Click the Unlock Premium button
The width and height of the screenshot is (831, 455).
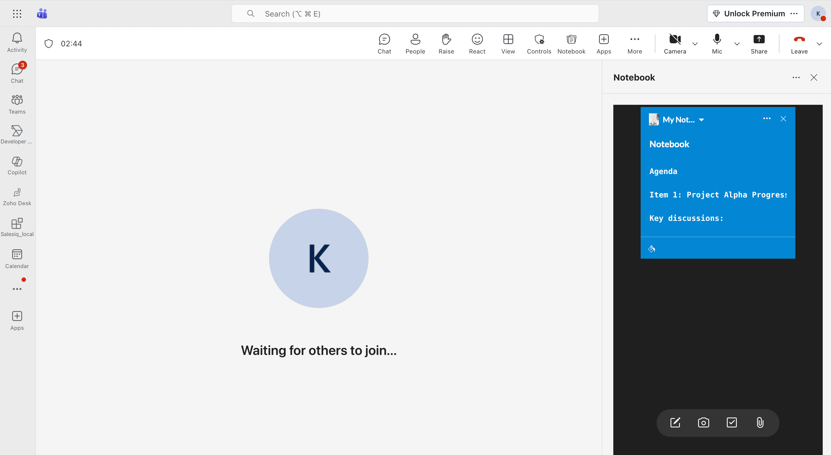click(x=748, y=14)
